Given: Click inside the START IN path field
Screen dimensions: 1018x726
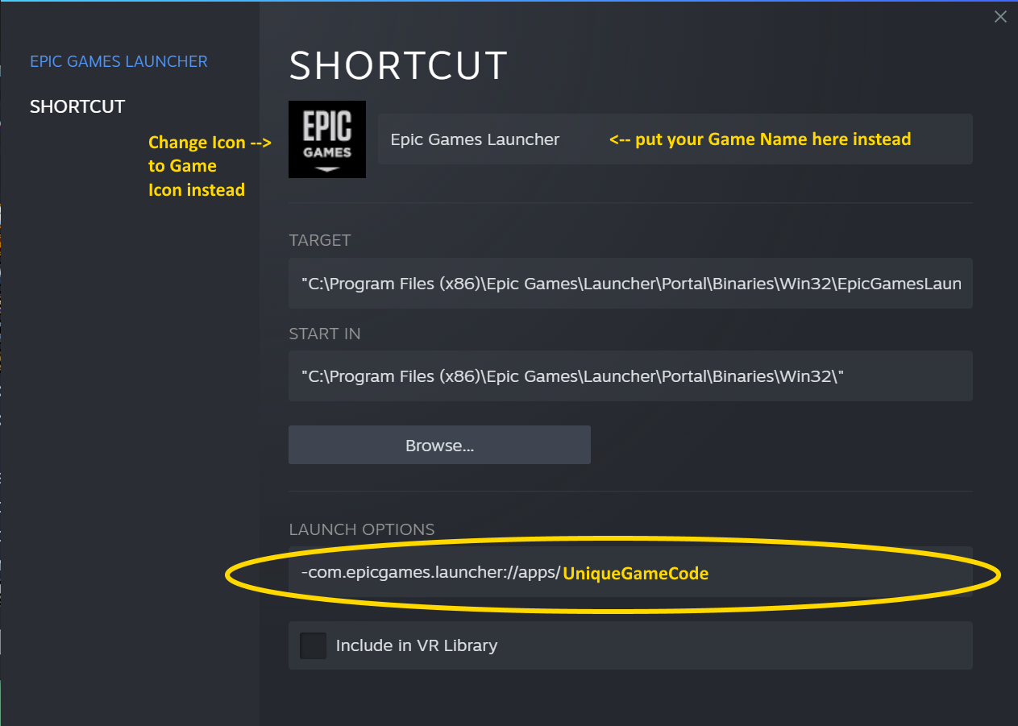Looking at the screenshot, I should (630, 375).
